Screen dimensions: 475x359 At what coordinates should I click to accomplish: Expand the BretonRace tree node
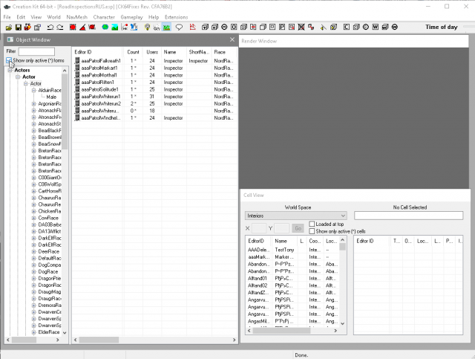tap(34, 151)
